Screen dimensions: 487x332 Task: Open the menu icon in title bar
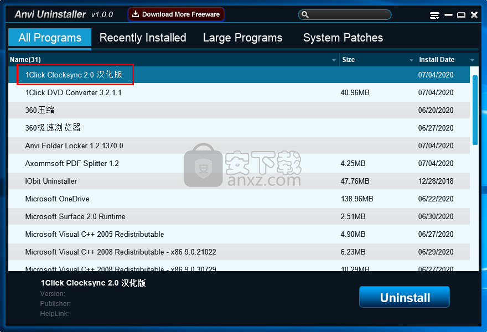[434, 15]
